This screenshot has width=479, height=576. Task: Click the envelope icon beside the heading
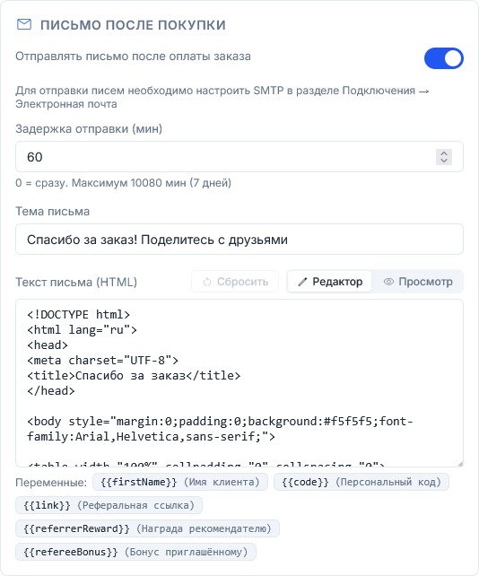coord(24,24)
